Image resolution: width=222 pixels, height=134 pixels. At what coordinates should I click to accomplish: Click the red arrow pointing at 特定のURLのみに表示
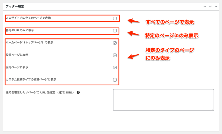coord(133,33)
